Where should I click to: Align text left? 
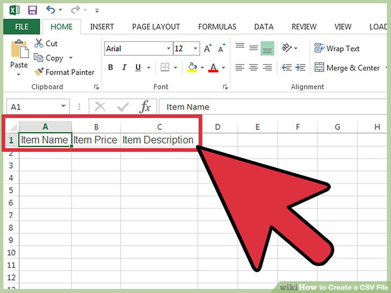[x=240, y=67]
